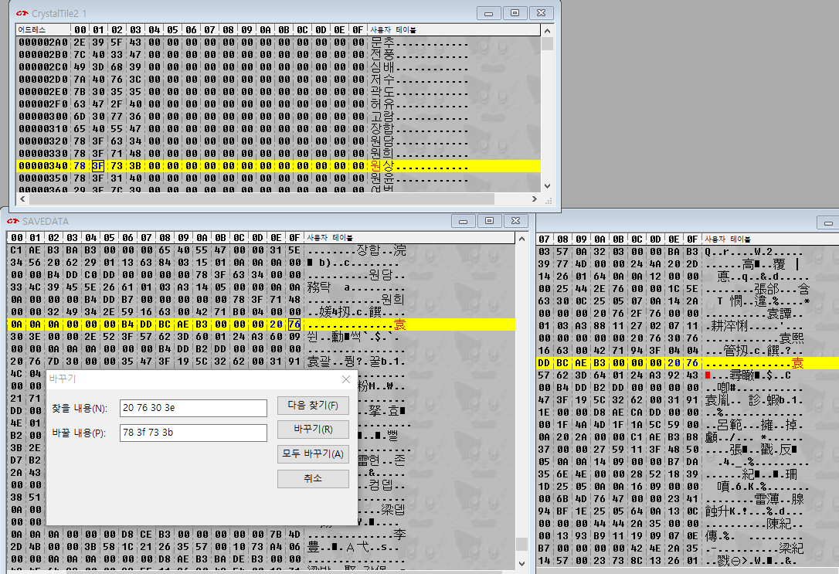The width and height of the screenshot is (839, 574).
Task: Focus the 찾을 내용 search field
Action: point(193,408)
